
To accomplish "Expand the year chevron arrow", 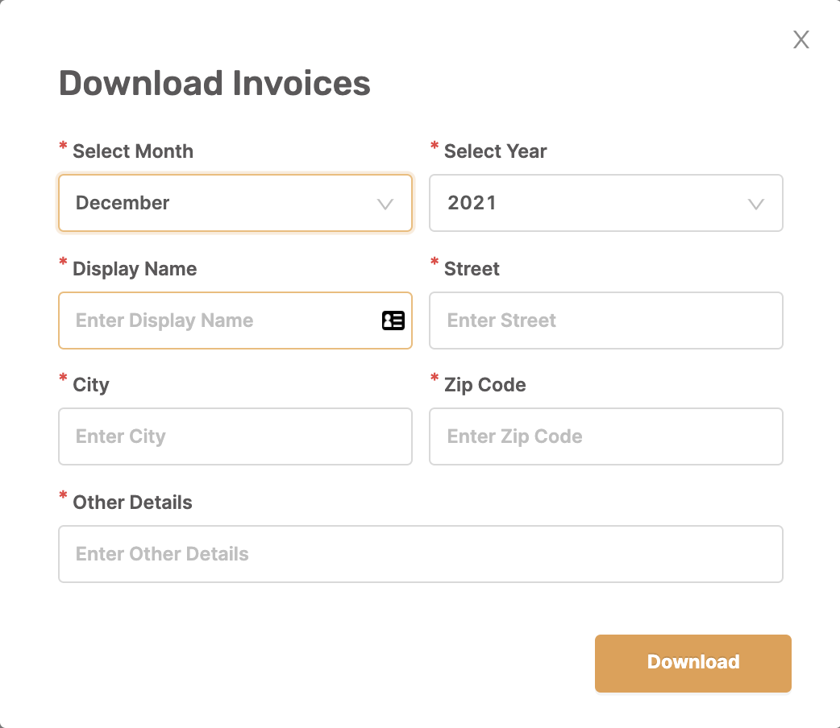I will pos(756,204).
